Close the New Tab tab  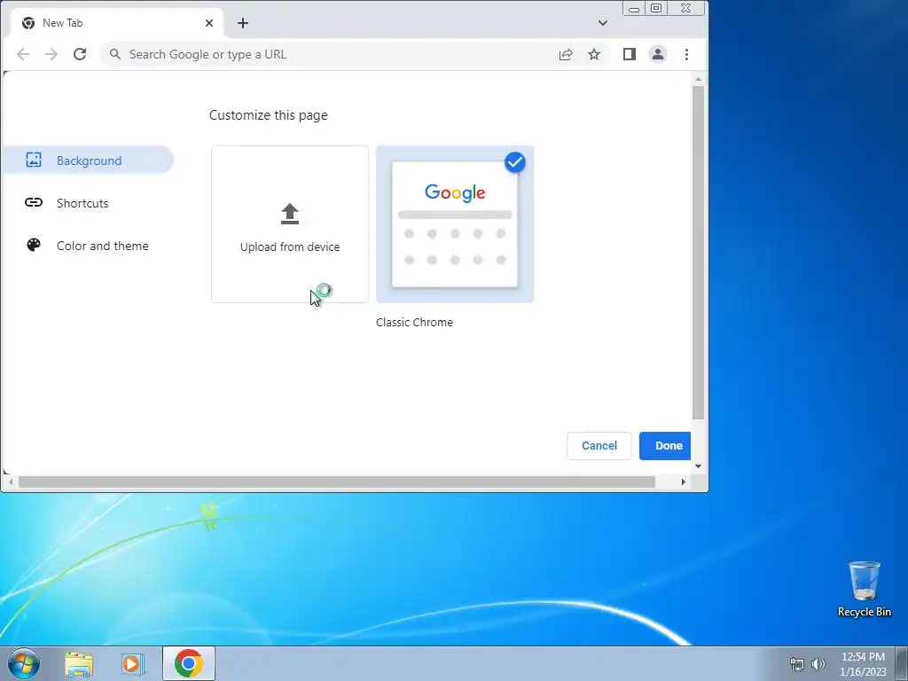209,23
